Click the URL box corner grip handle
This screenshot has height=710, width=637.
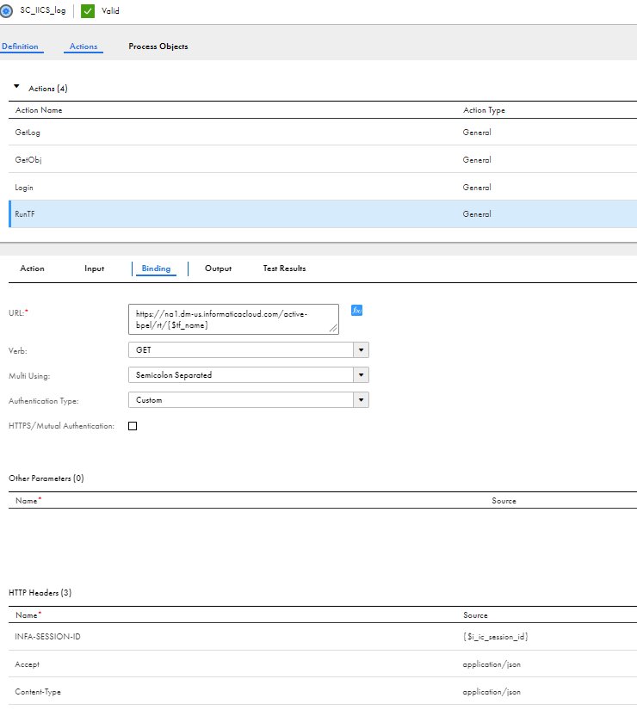[333, 329]
